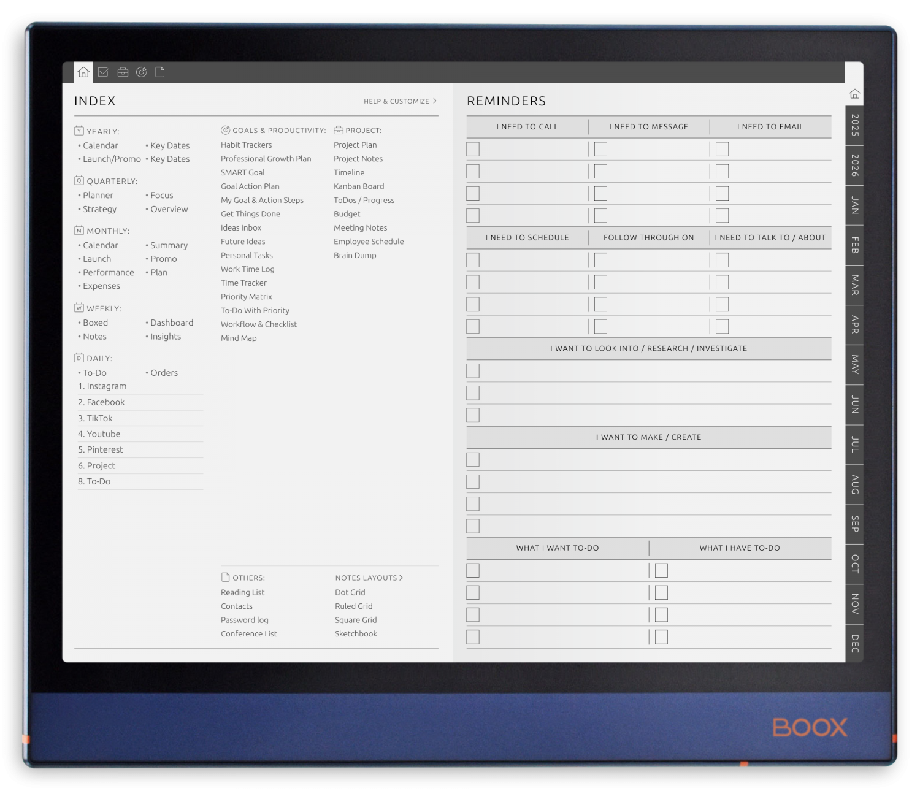The width and height of the screenshot is (920, 791).
Task: Open Meeting Notes page
Action: coord(360,227)
